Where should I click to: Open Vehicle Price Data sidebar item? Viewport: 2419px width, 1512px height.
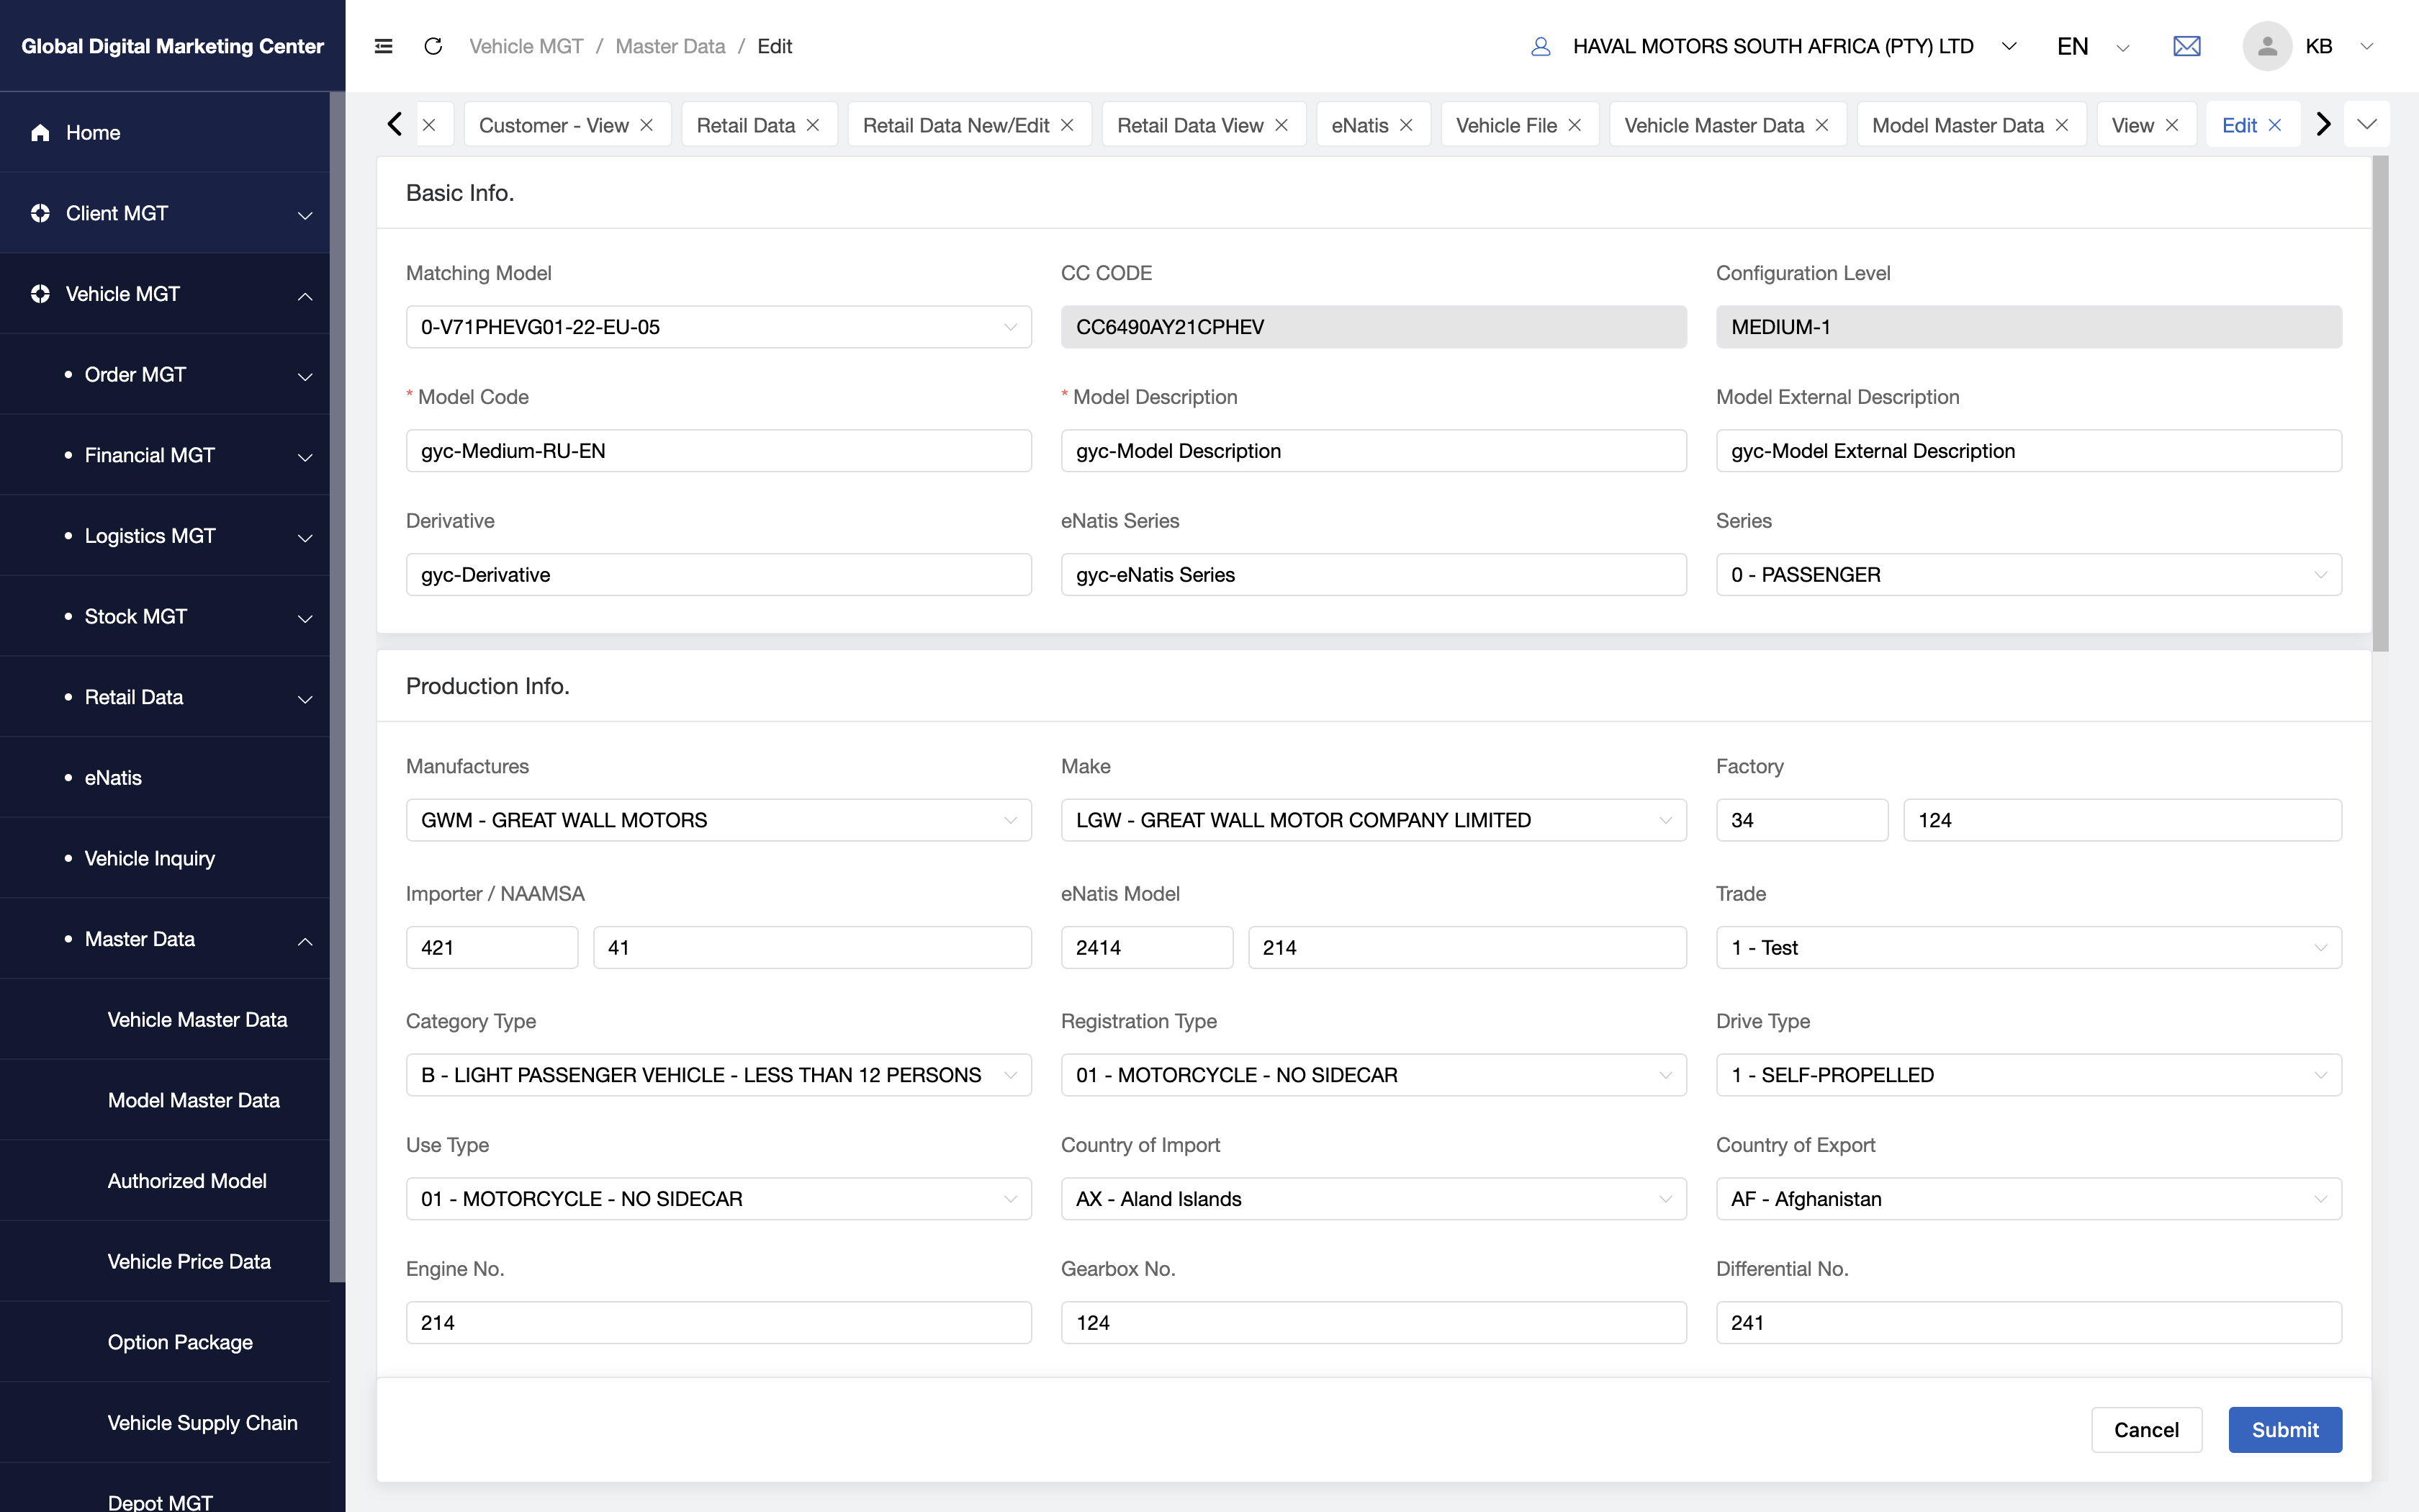click(165, 1262)
